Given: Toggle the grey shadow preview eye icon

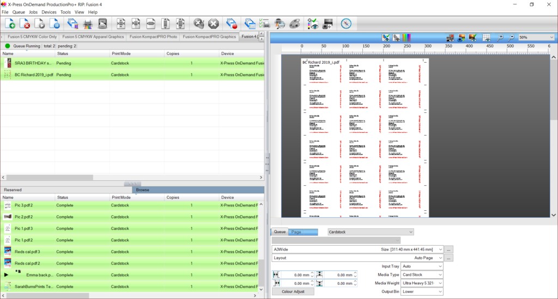Looking at the screenshot, I should pyautogui.click(x=396, y=38).
